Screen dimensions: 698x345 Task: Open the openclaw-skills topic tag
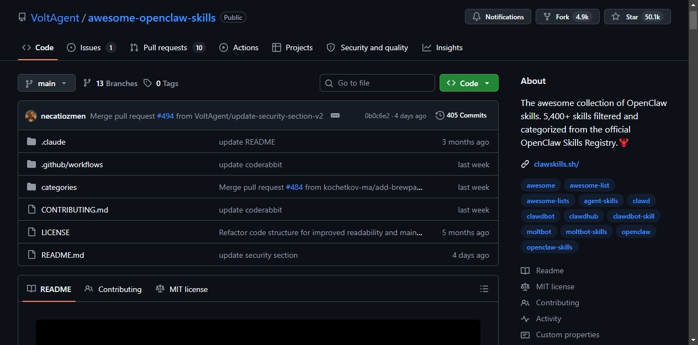549,247
